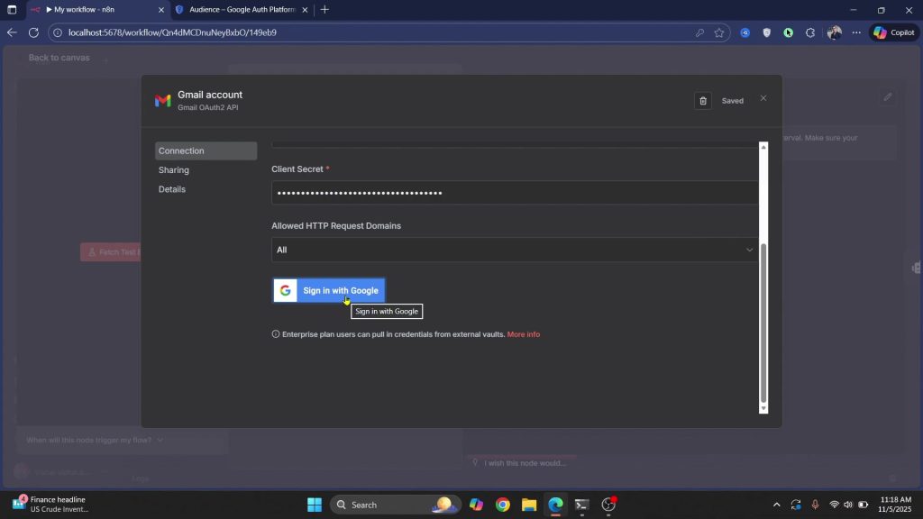Refresh the n8n workflow page

[x=33, y=32]
